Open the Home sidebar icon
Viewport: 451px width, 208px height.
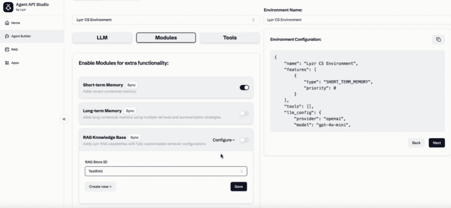(7, 23)
